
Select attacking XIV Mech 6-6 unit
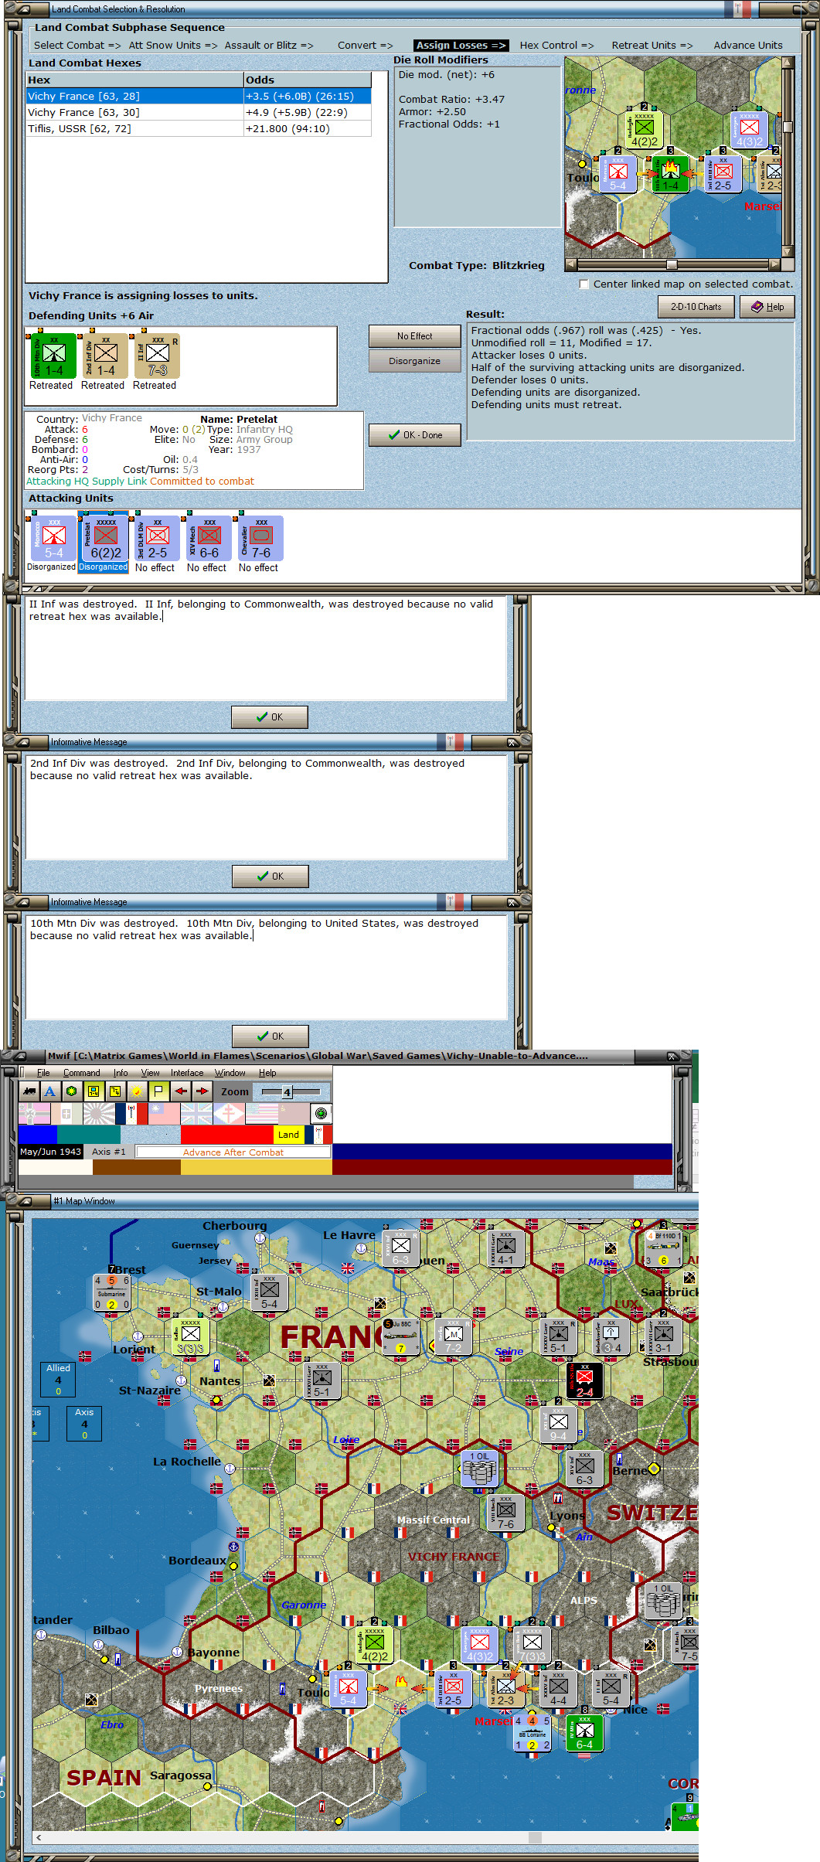click(209, 538)
